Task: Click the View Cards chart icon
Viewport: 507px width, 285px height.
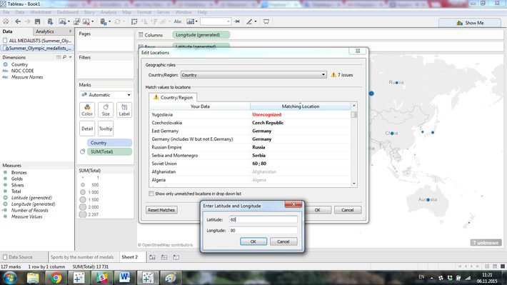Action: (191, 21)
